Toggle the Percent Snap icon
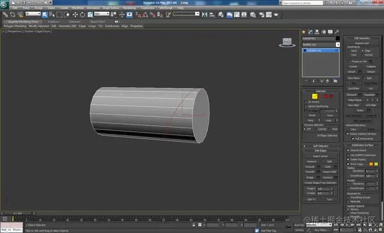Screen dimensions: 384x233 (152, 15)
